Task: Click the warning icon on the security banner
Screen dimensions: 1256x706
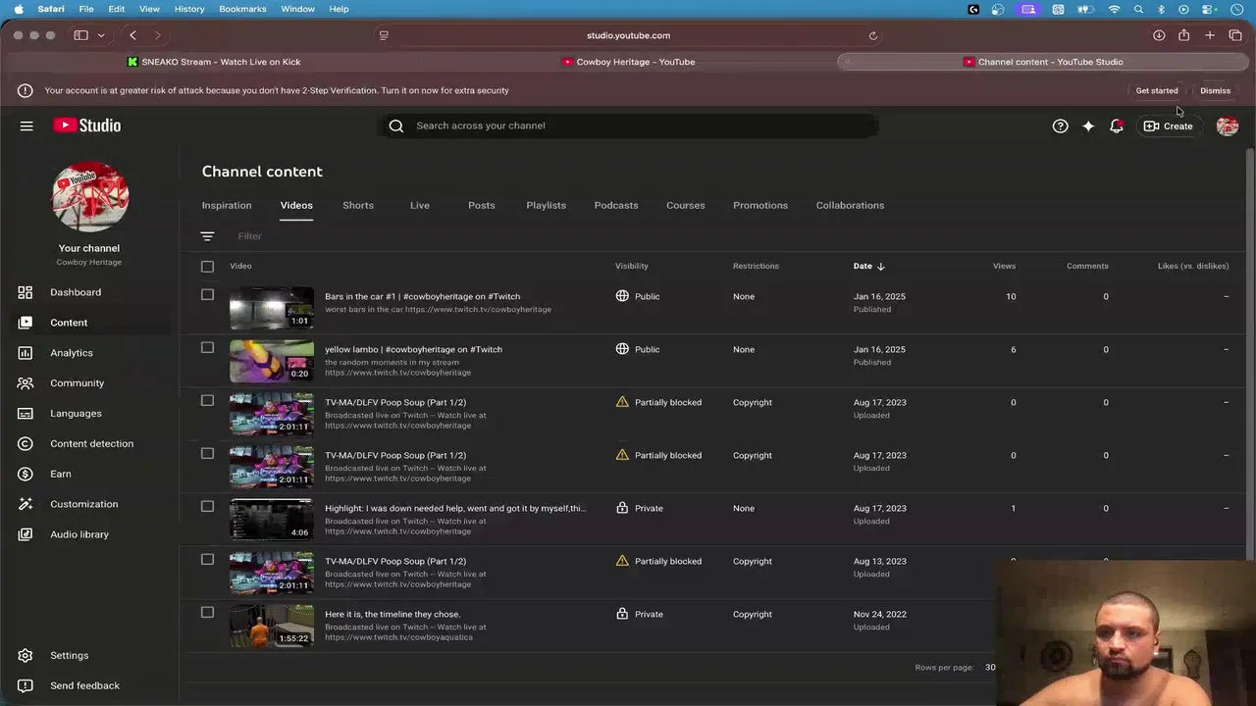Action: tap(26, 90)
